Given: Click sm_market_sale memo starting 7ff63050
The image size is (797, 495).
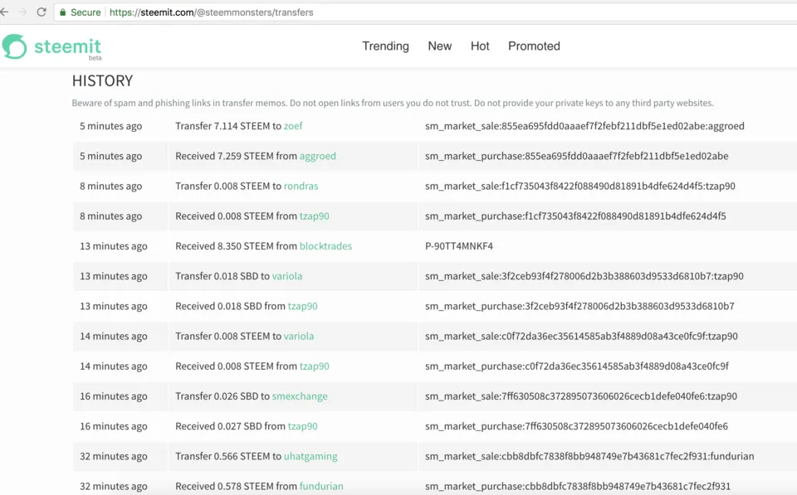Looking at the screenshot, I should coord(581,396).
